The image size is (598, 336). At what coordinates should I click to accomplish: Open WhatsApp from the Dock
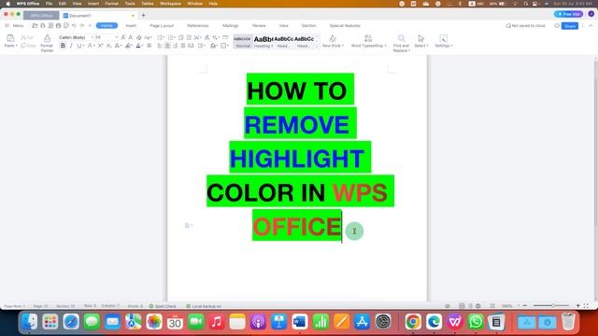click(x=476, y=322)
